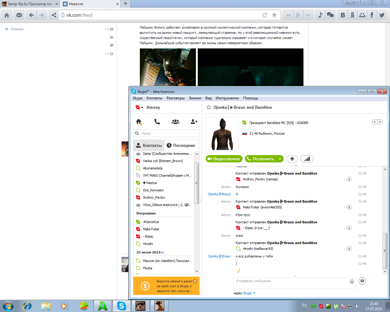Screen dimensions: 390x312
Task: Open Skype menu
Action: (x=137, y=98)
